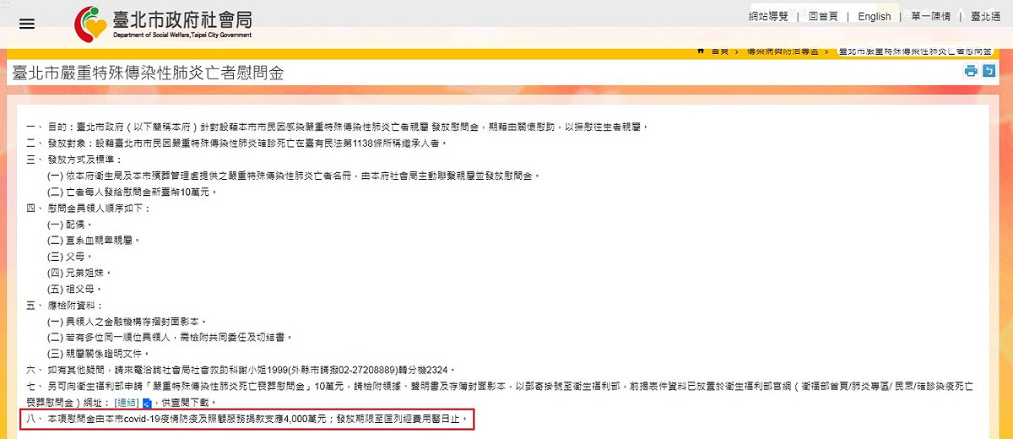The height and width of the screenshot is (439, 1013).
Task: Click the line with phone number 02-27208889
Action: [241, 370]
